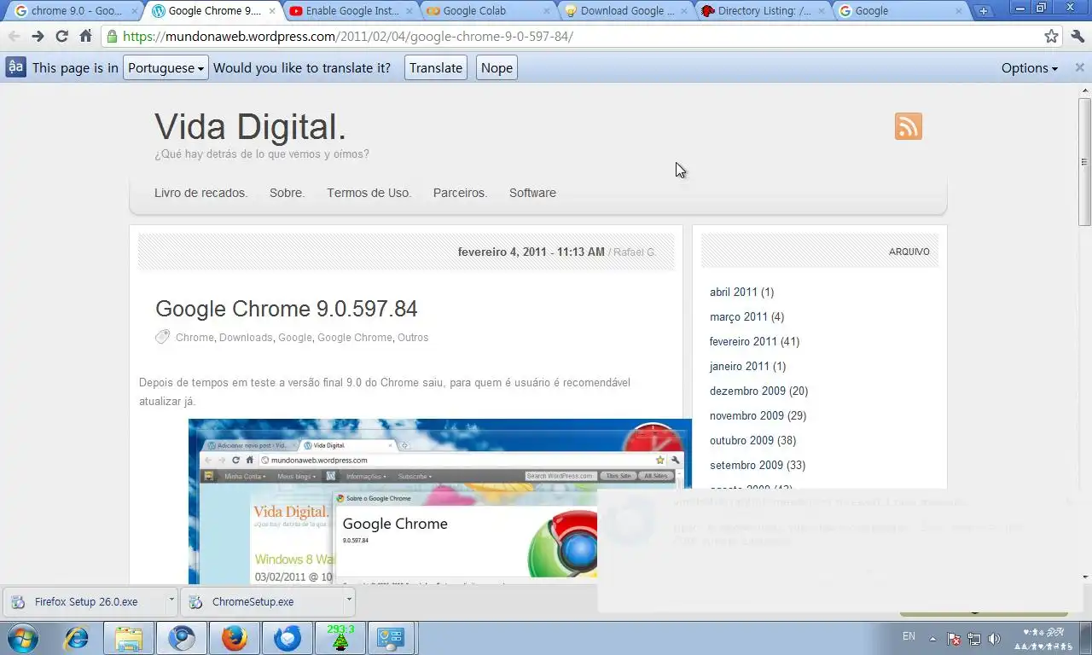Open Thunderbird from the taskbar

coord(288,638)
